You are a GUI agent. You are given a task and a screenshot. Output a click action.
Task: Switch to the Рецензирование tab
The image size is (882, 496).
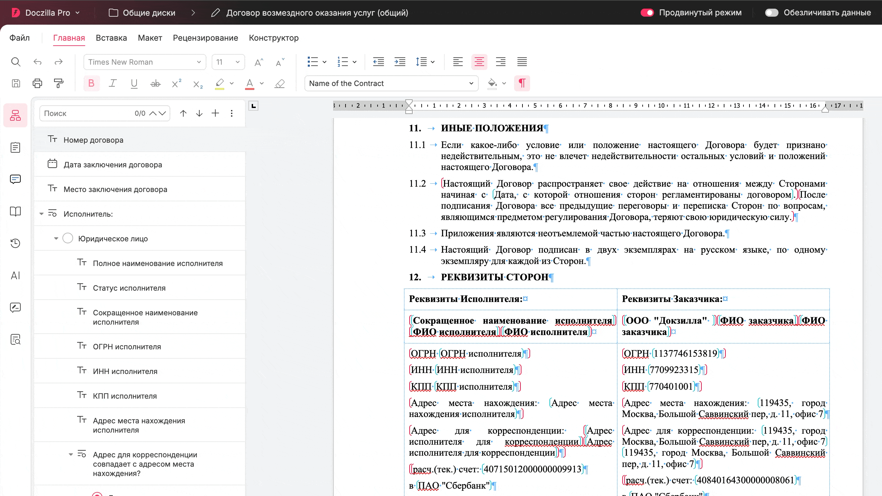point(205,38)
